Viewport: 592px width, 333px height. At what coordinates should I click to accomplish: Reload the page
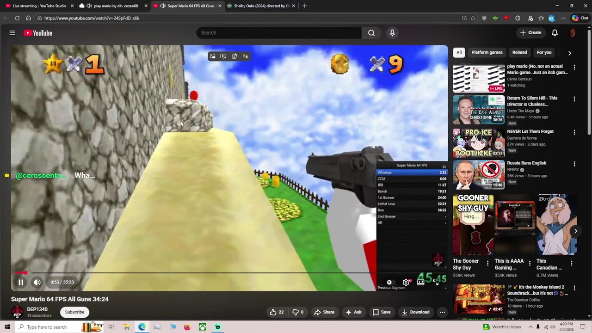[x=17, y=18]
